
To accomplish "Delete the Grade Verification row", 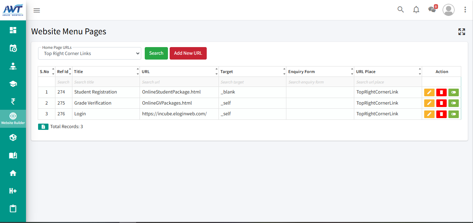I will coord(441,103).
